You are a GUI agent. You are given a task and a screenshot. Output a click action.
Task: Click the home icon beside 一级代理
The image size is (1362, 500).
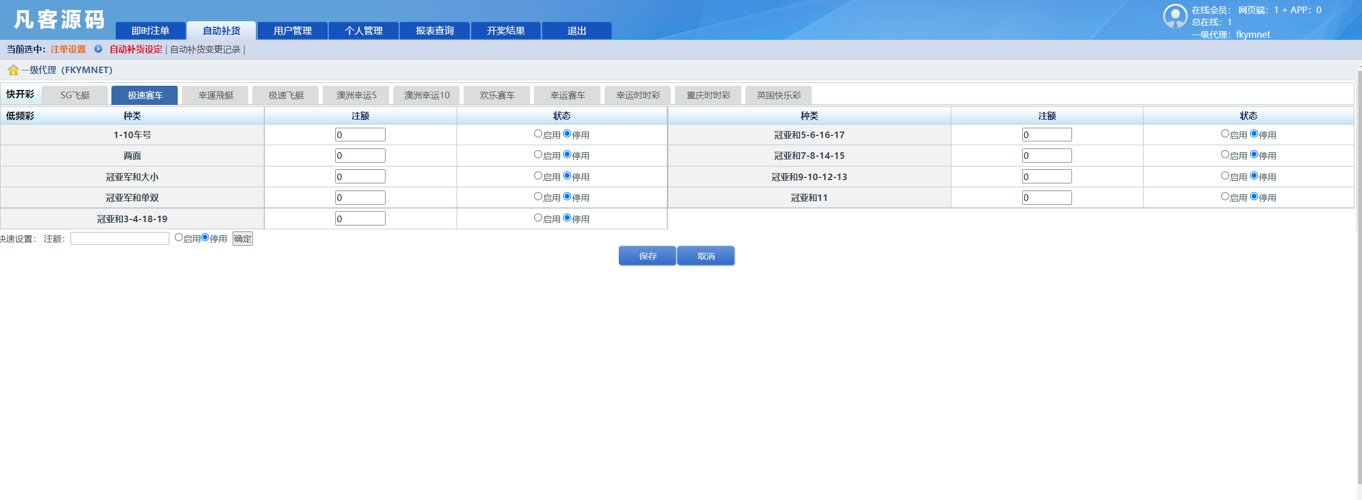coord(13,70)
